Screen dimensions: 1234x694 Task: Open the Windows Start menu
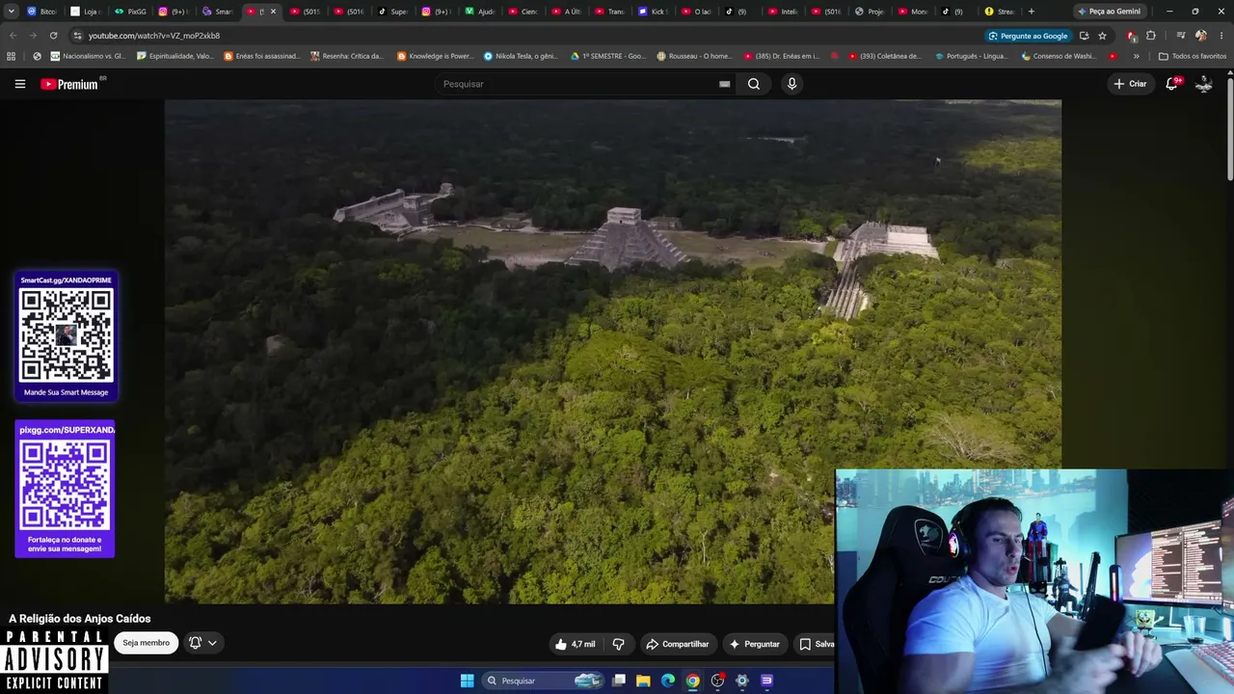tap(467, 681)
